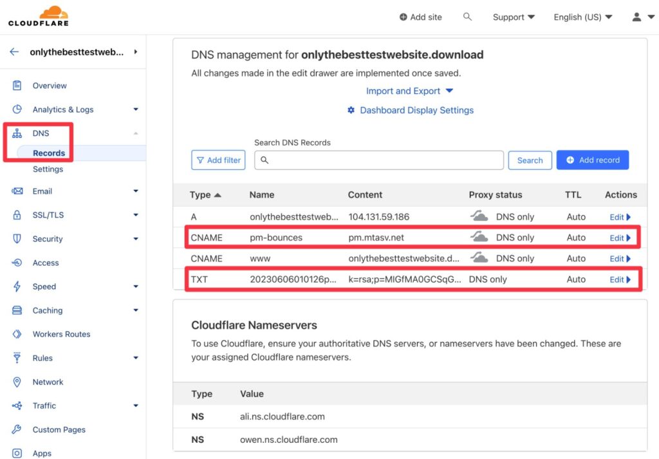Click the Security shield icon

[17, 239]
